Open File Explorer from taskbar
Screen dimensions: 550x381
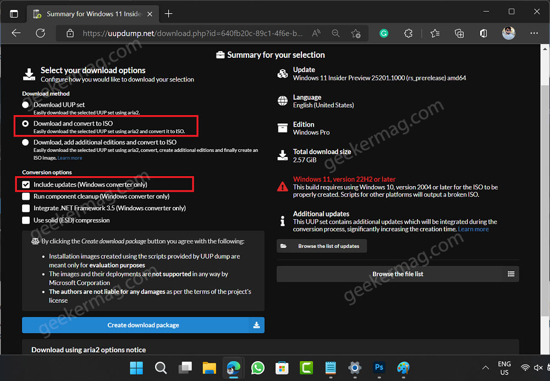click(x=209, y=368)
